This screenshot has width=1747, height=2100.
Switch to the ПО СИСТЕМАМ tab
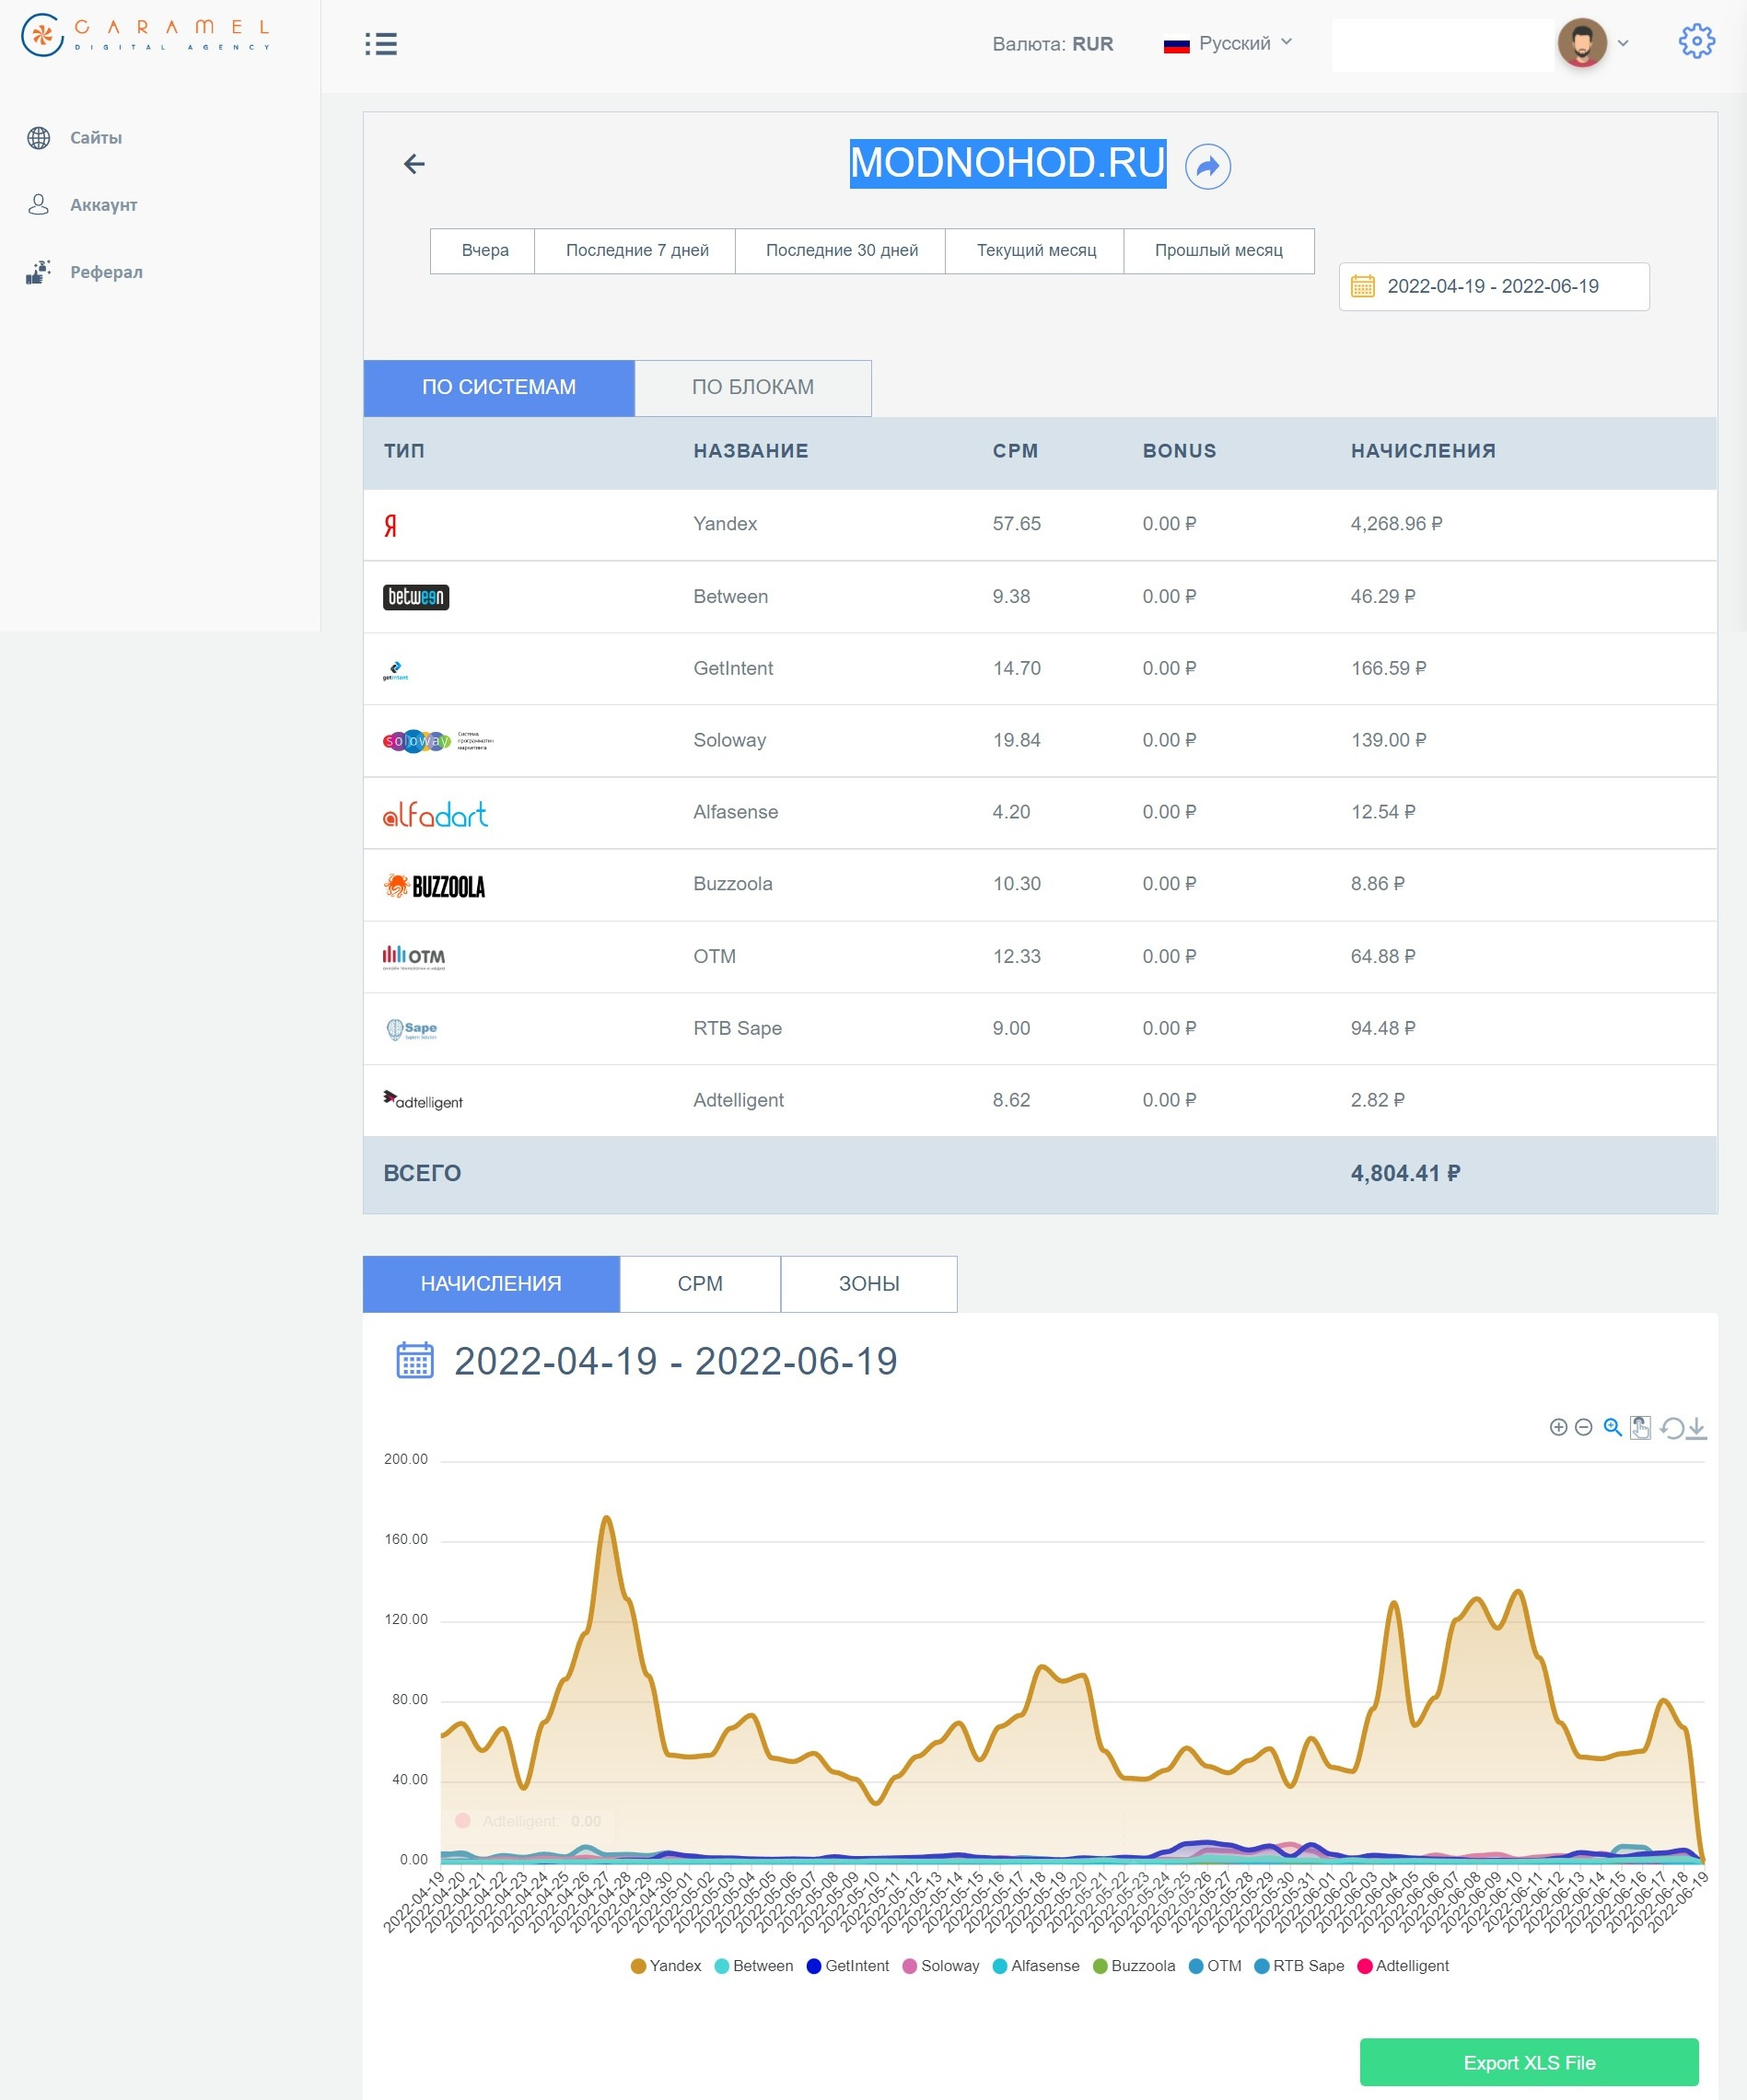coord(498,387)
